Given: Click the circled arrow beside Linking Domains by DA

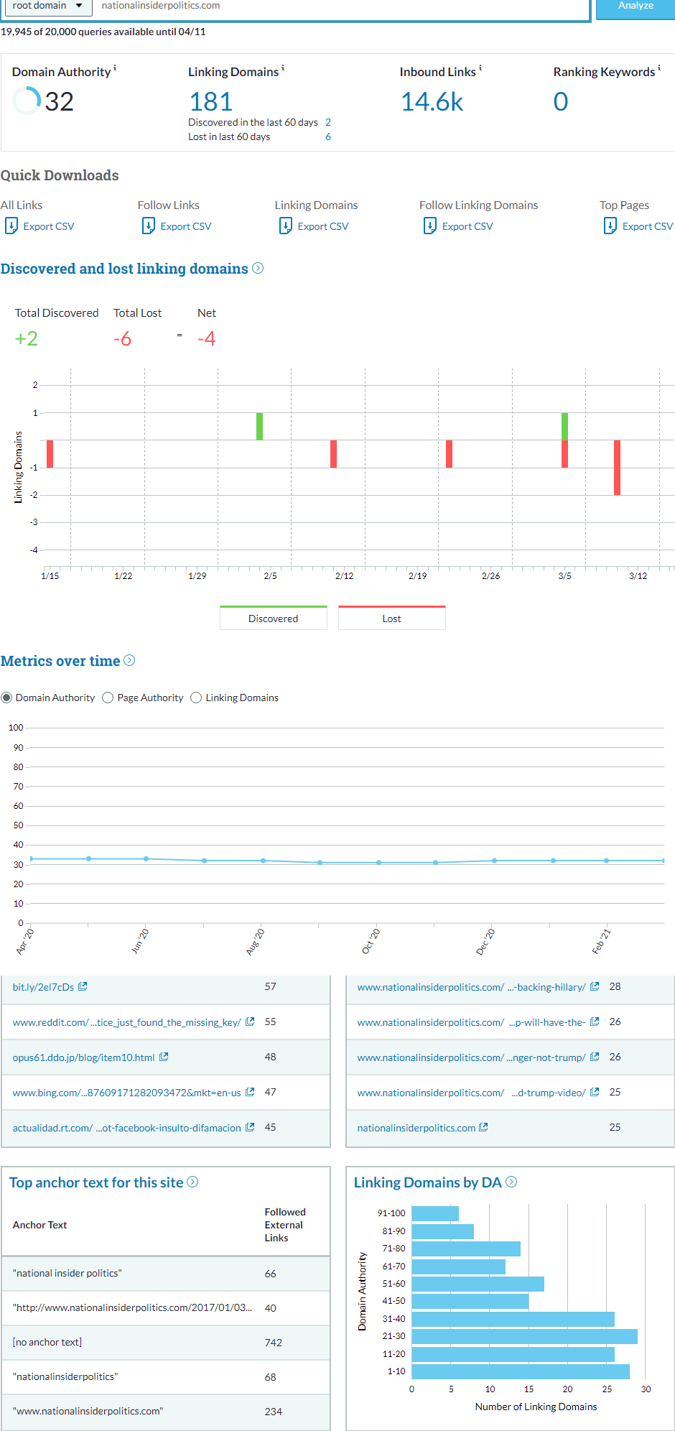Looking at the screenshot, I should (511, 1182).
